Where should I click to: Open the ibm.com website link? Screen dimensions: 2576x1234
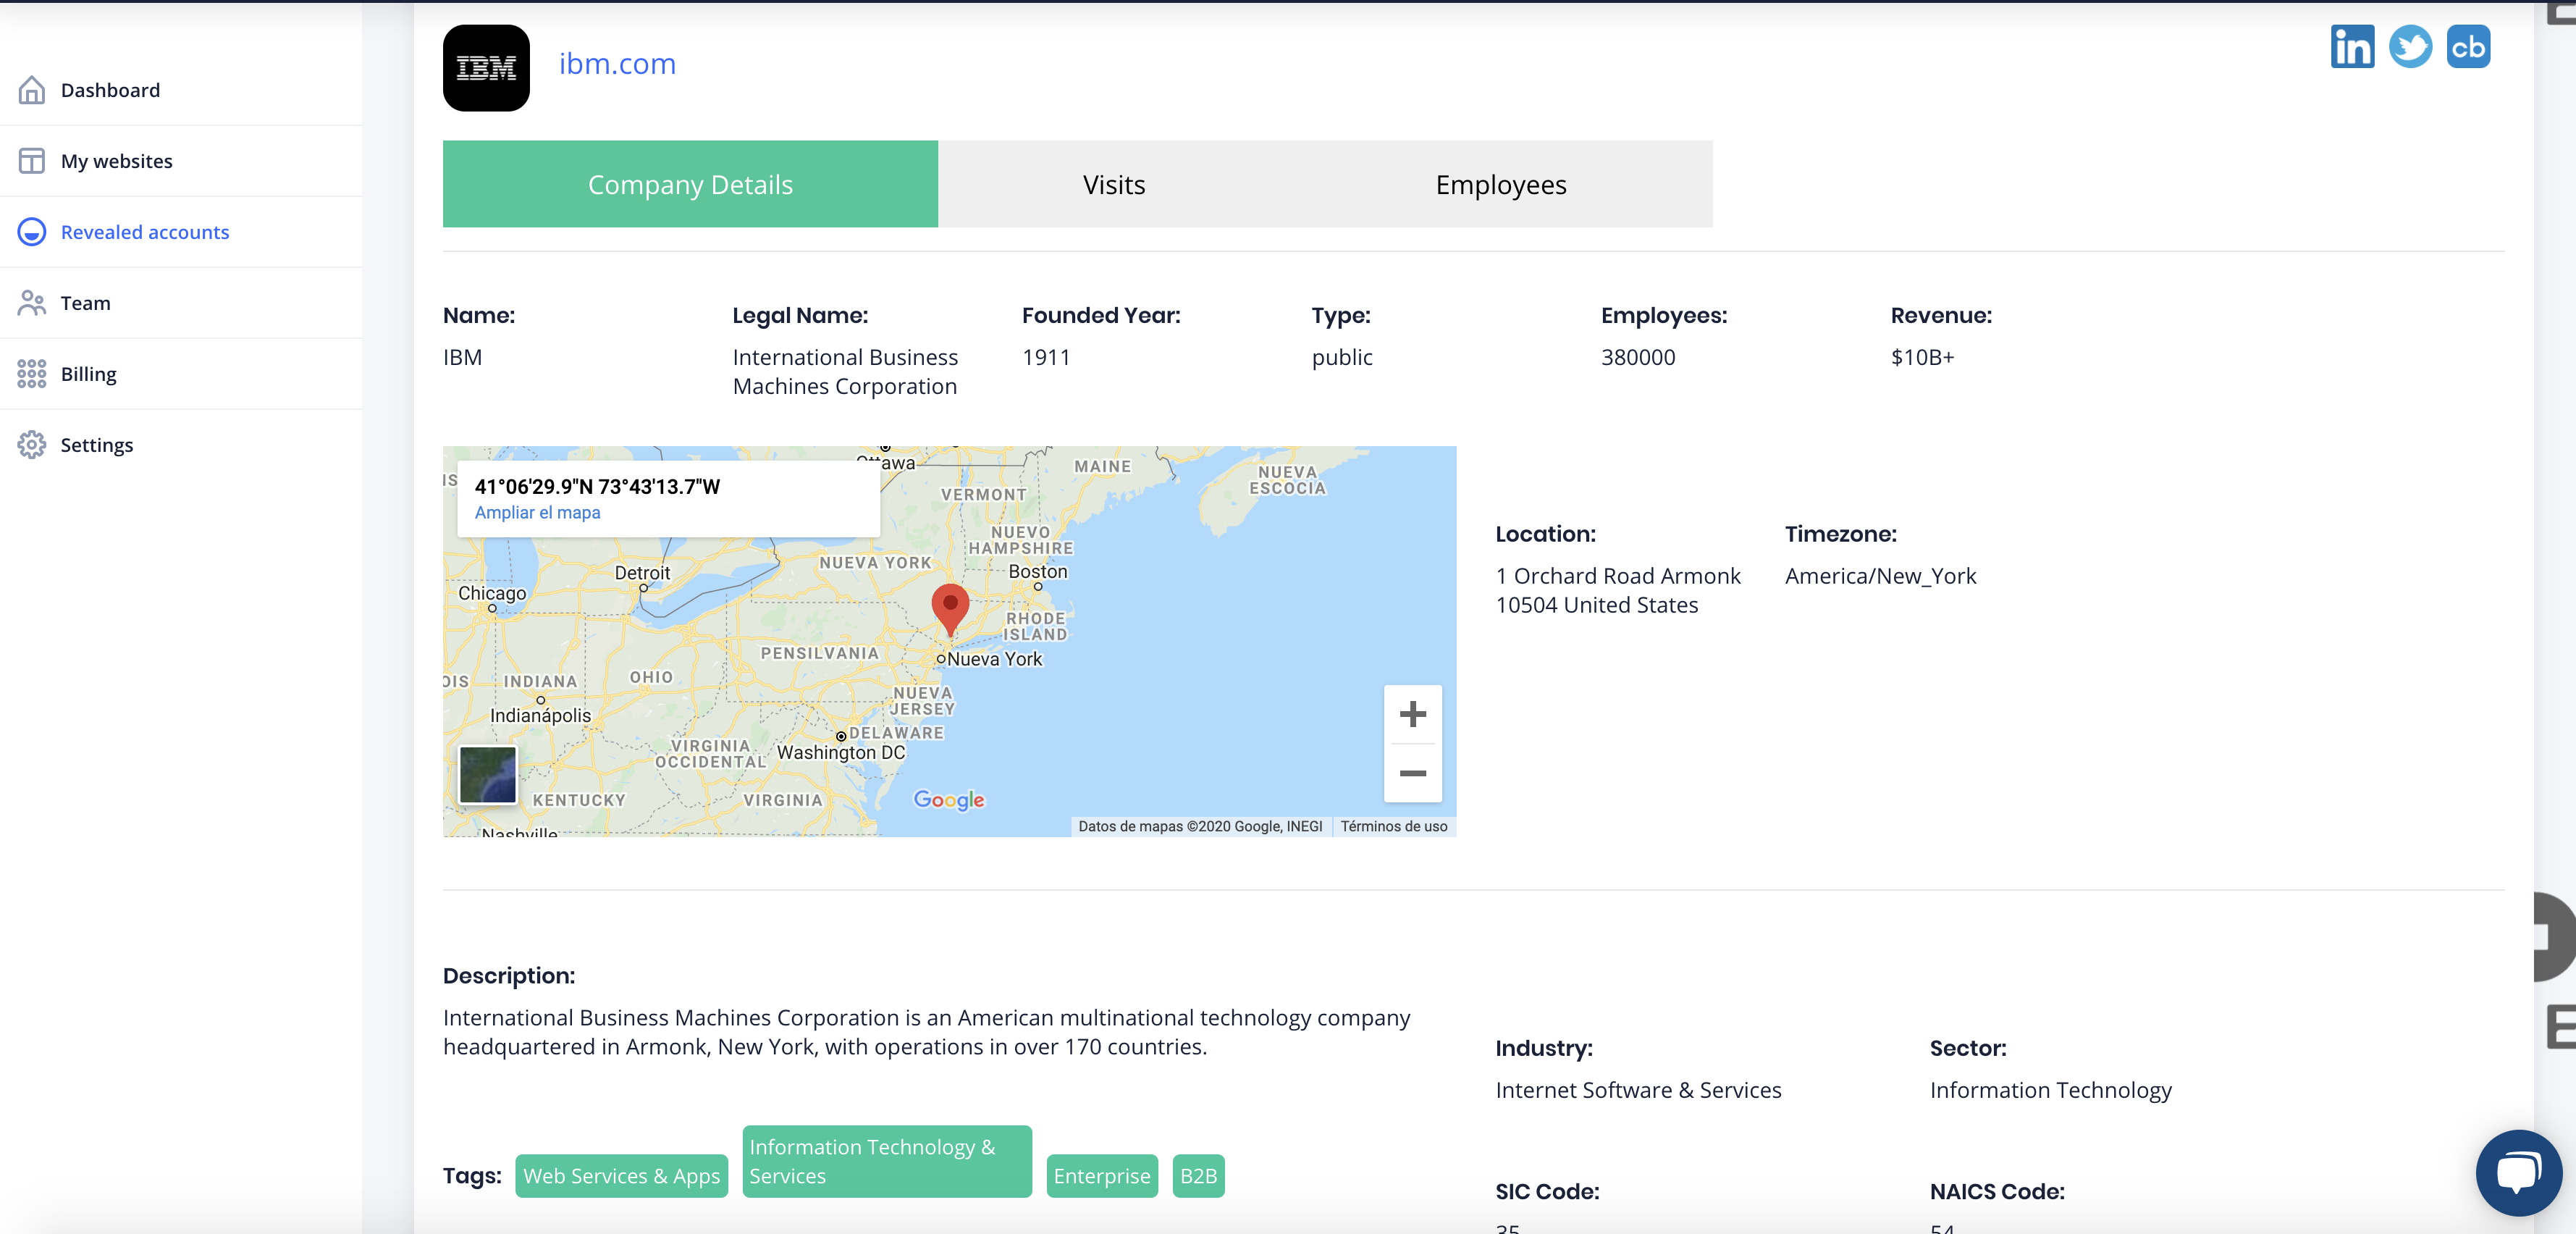[617, 64]
